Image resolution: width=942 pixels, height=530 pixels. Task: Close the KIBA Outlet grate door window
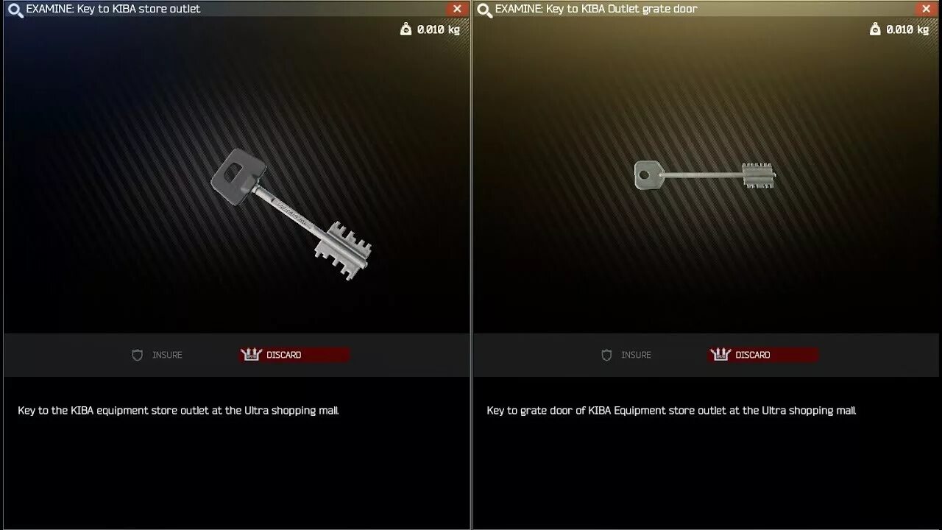[x=927, y=9]
